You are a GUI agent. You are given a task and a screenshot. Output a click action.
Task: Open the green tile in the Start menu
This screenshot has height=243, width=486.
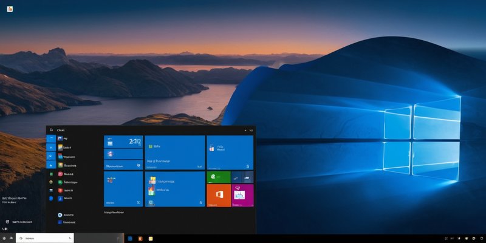(219, 177)
